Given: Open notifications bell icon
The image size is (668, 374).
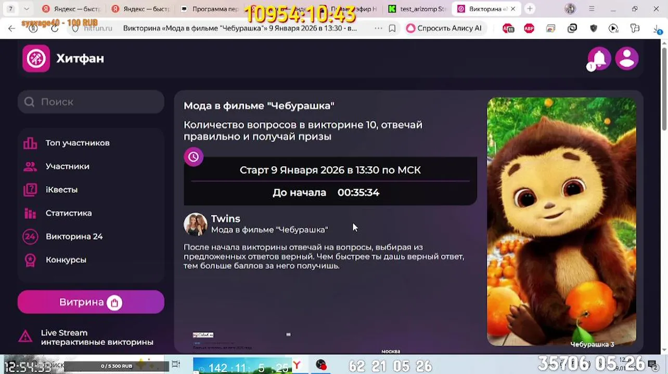Looking at the screenshot, I should 599,58.
